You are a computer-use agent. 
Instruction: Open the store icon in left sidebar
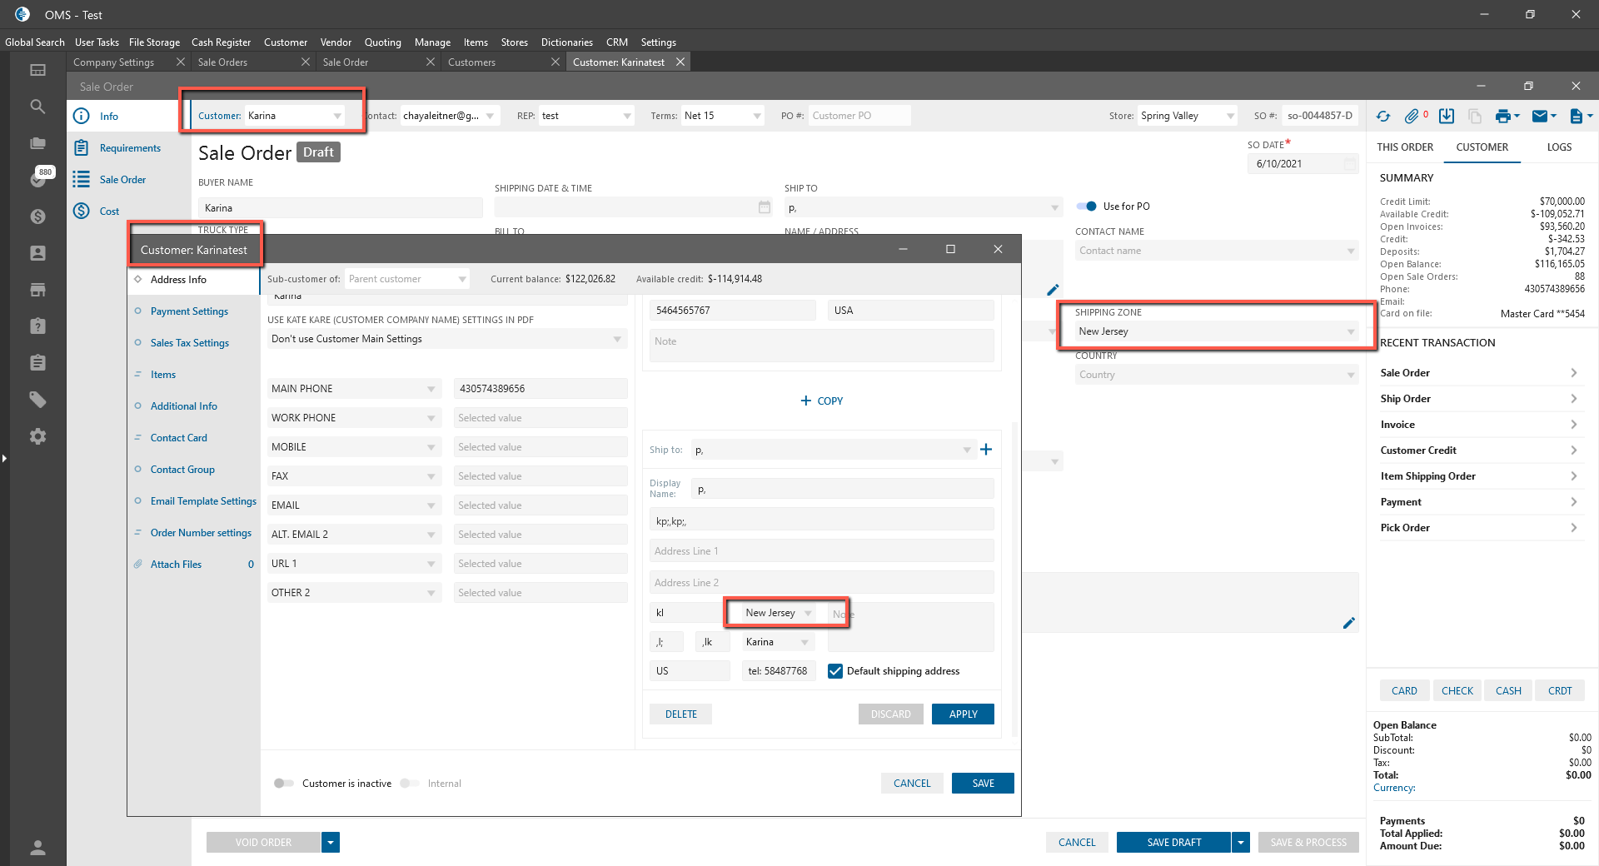point(37,290)
